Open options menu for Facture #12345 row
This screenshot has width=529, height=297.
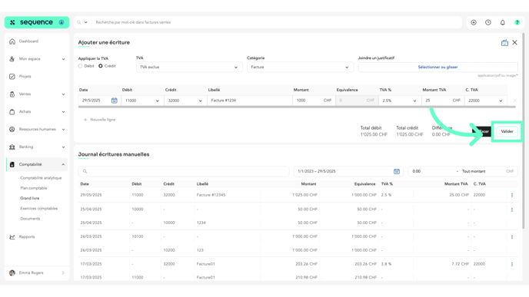click(x=512, y=195)
